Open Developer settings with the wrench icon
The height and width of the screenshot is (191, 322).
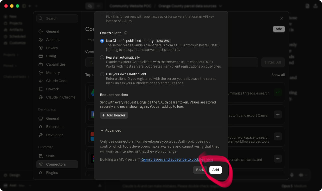[57, 135]
